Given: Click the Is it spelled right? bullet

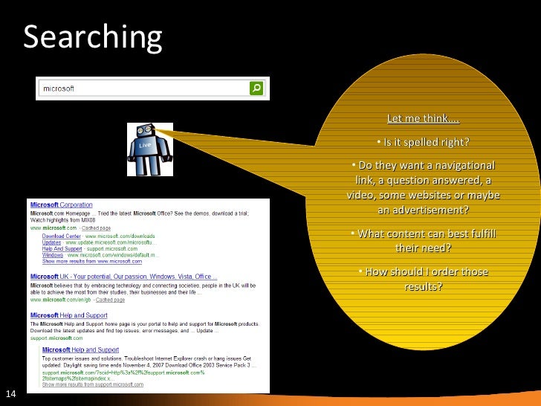Looking at the screenshot, I should pyautogui.click(x=423, y=142).
